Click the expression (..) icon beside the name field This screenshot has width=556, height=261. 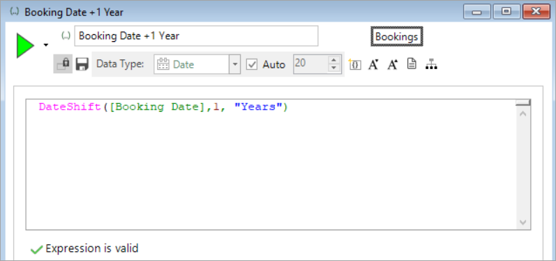(x=66, y=36)
